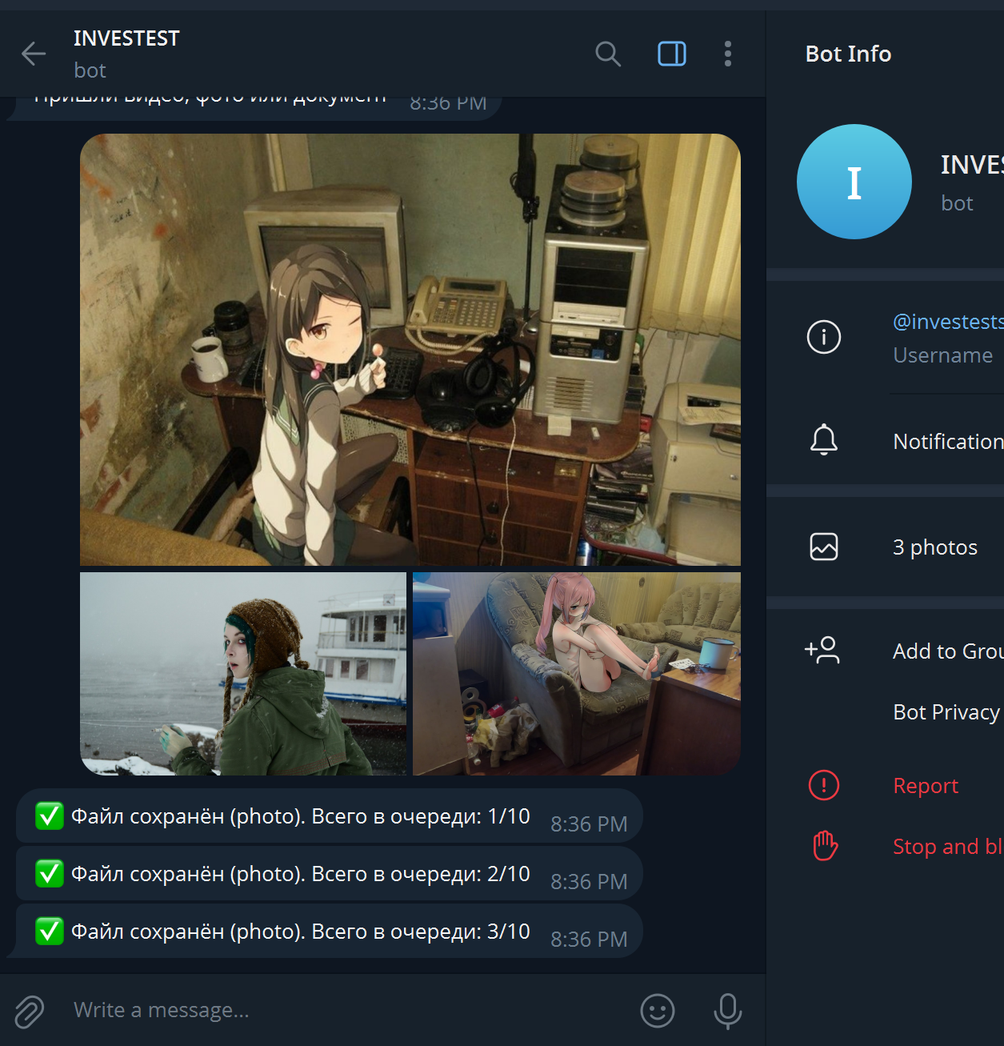The image size is (1004, 1046).
Task: Click the Notifications bell icon
Action: (x=824, y=441)
